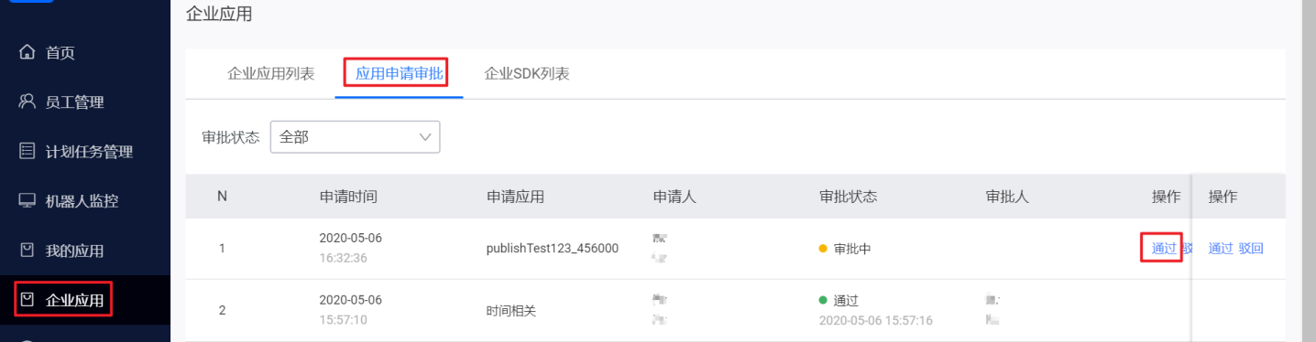Click the list icon for 计划任务管理

27,151
